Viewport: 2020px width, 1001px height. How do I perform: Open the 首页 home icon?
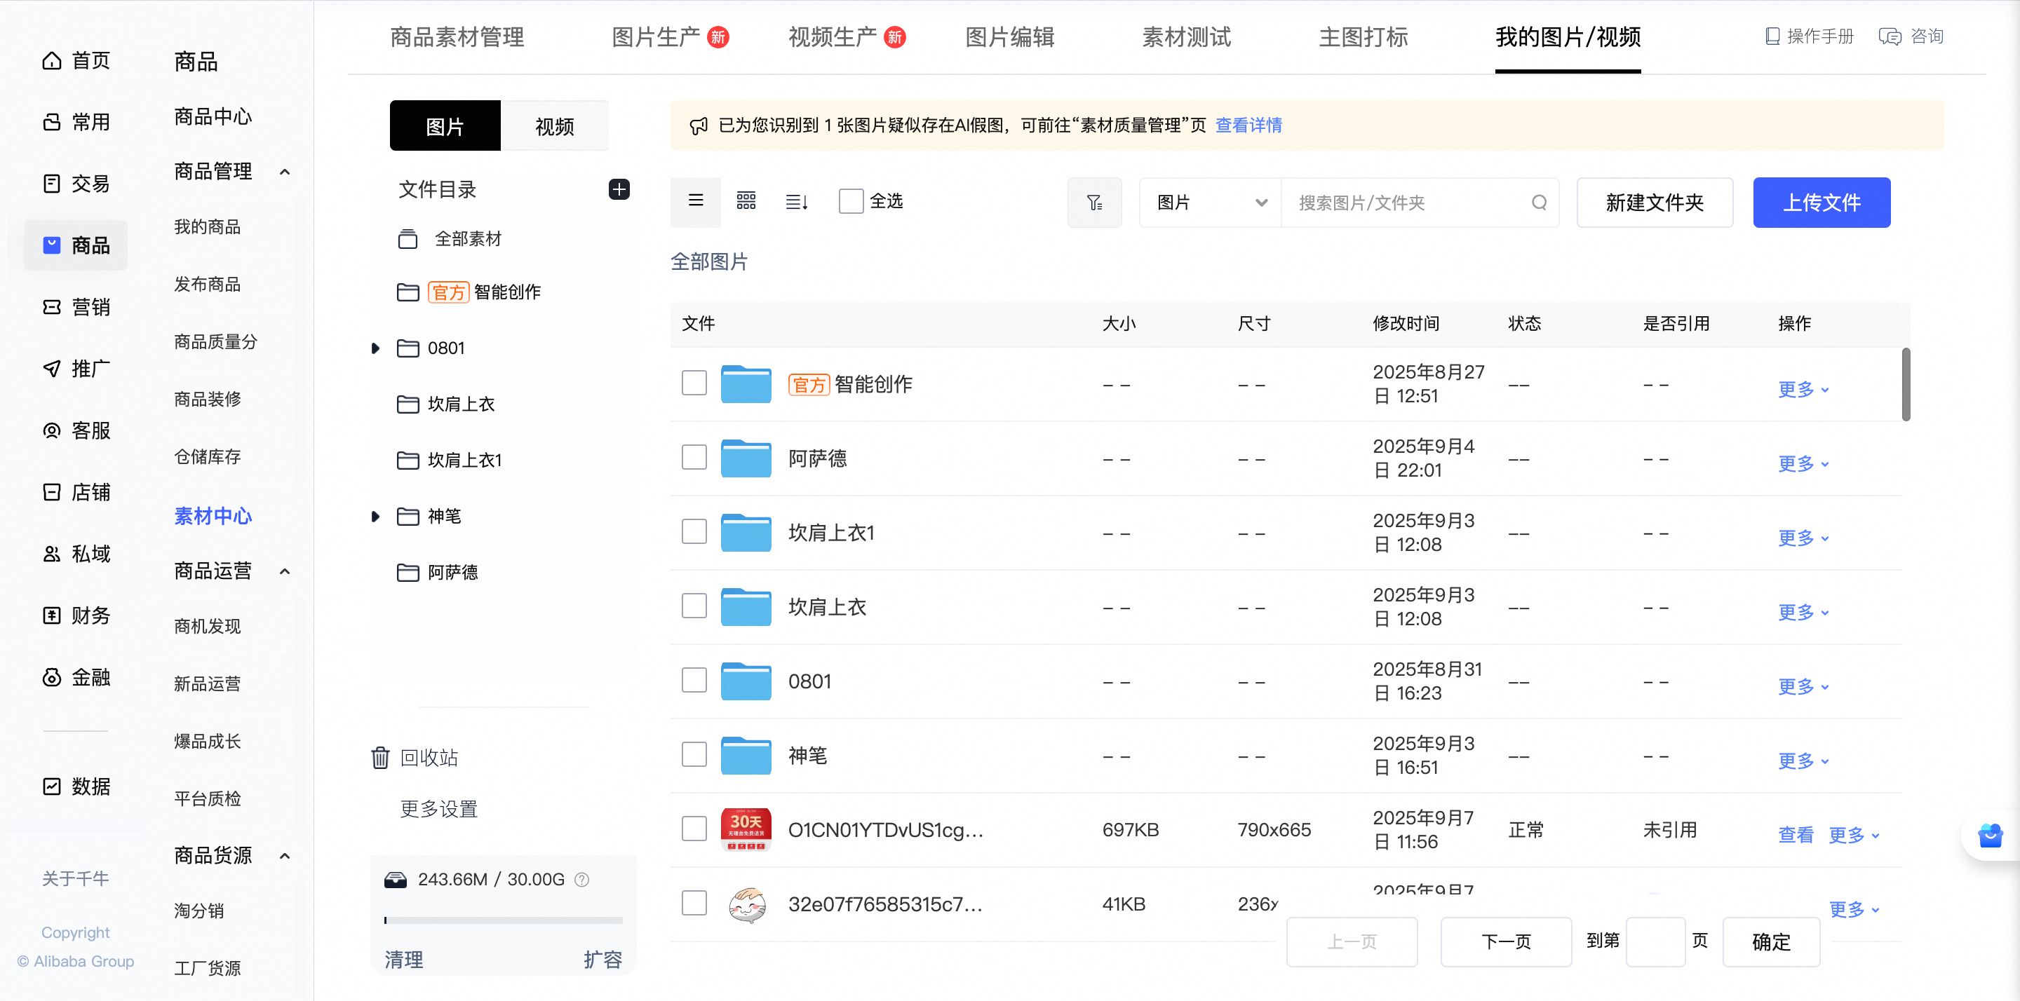pyautogui.click(x=52, y=60)
